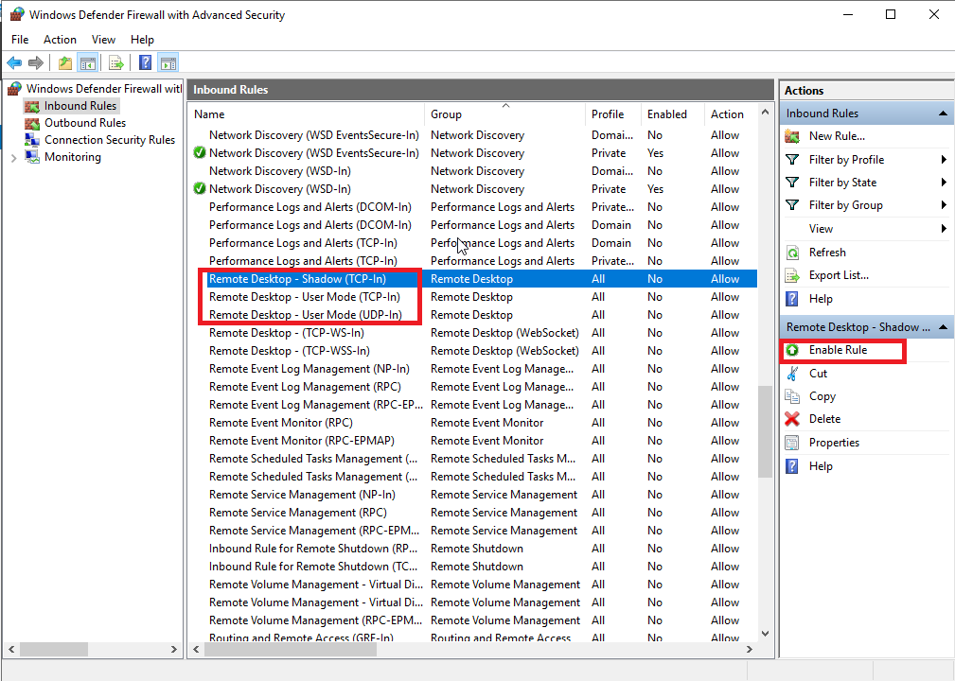Image resolution: width=955 pixels, height=681 pixels.
Task: Collapse the Inbound Rules actions section
Action: 943,113
